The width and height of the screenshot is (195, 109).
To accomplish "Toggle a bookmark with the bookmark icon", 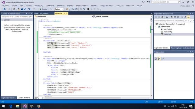I will pos(88,9).
